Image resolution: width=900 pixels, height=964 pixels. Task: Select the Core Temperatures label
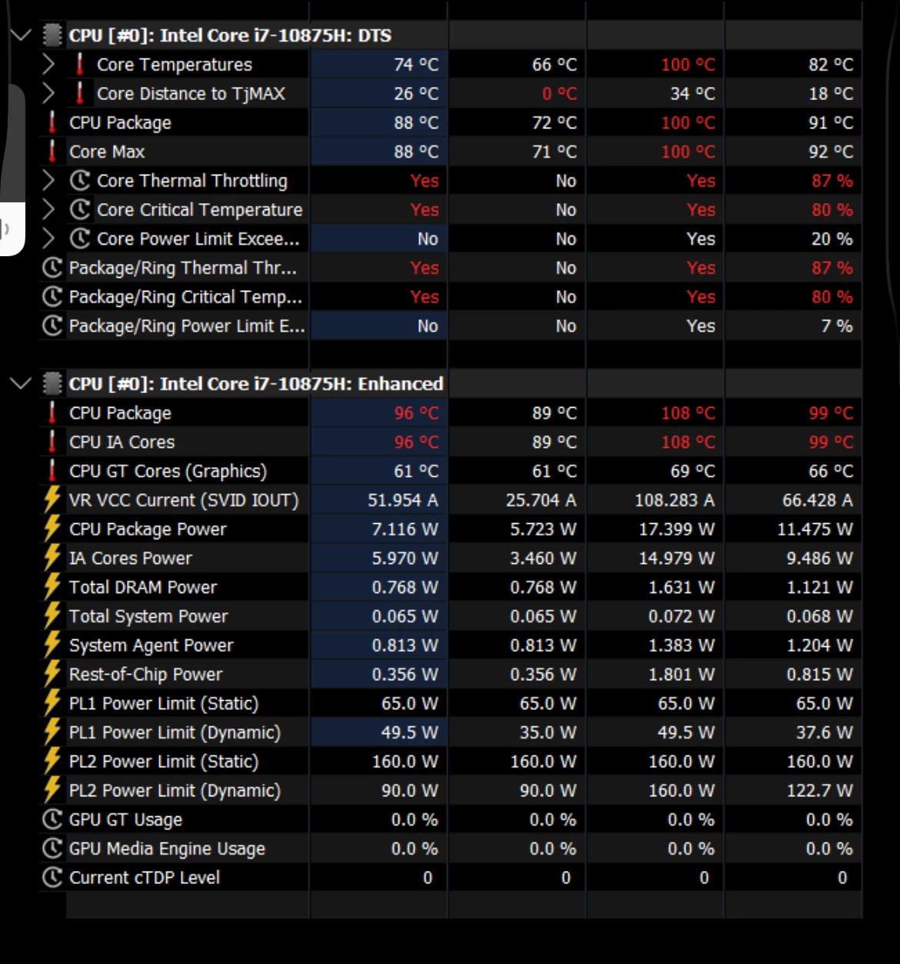click(175, 65)
